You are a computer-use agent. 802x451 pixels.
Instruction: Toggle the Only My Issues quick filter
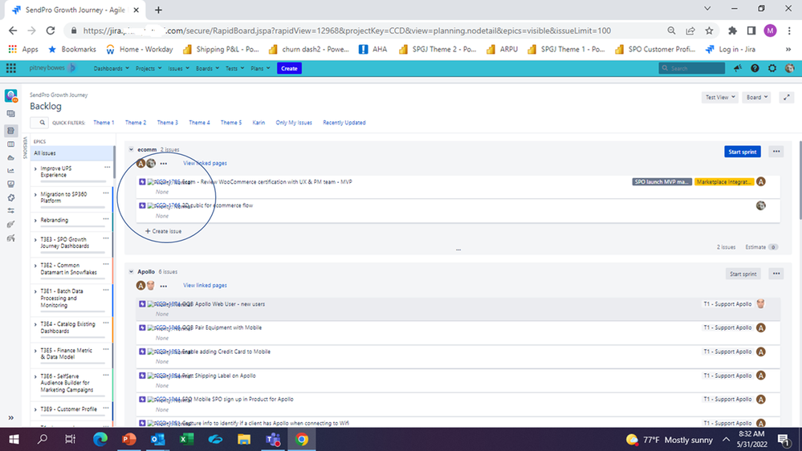[294, 123]
